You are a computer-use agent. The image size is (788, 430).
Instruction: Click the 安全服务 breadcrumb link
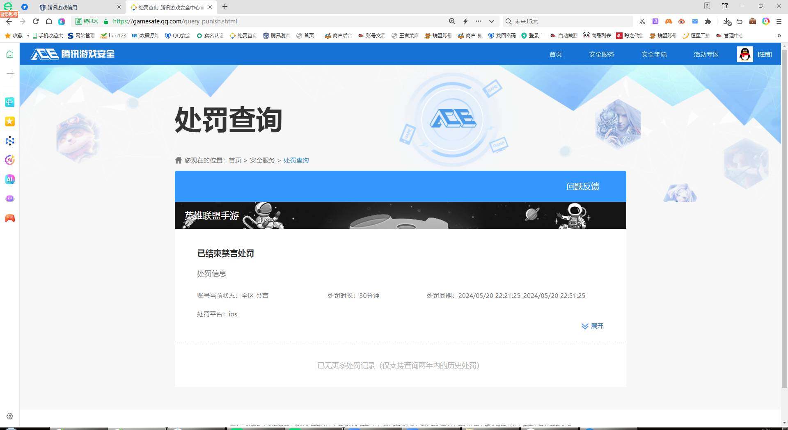tap(262, 160)
